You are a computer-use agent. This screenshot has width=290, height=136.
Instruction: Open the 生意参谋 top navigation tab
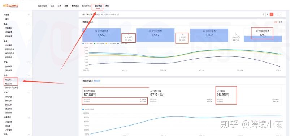click(98, 6)
